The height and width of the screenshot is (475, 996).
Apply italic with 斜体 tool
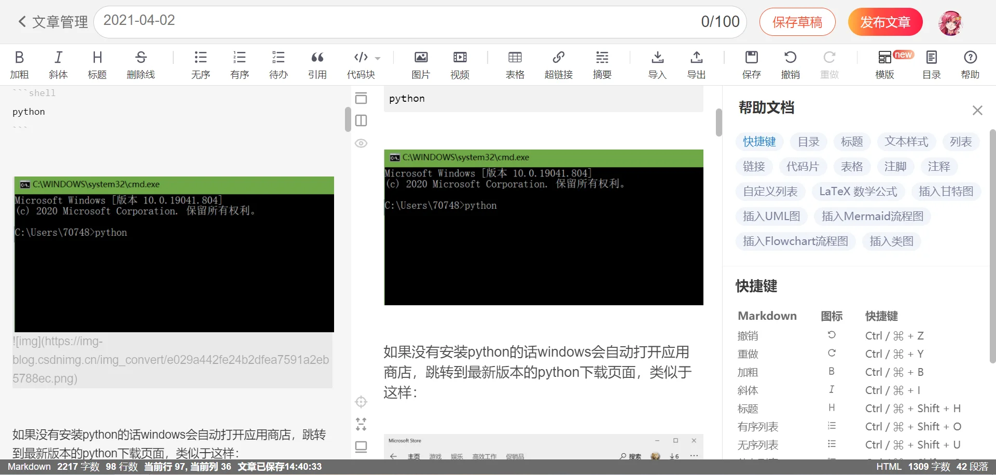click(58, 64)
